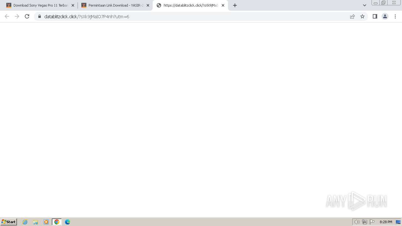
Task: Close the Download Sony Vegas Pro tab
Action: click(x=73, y=5)
